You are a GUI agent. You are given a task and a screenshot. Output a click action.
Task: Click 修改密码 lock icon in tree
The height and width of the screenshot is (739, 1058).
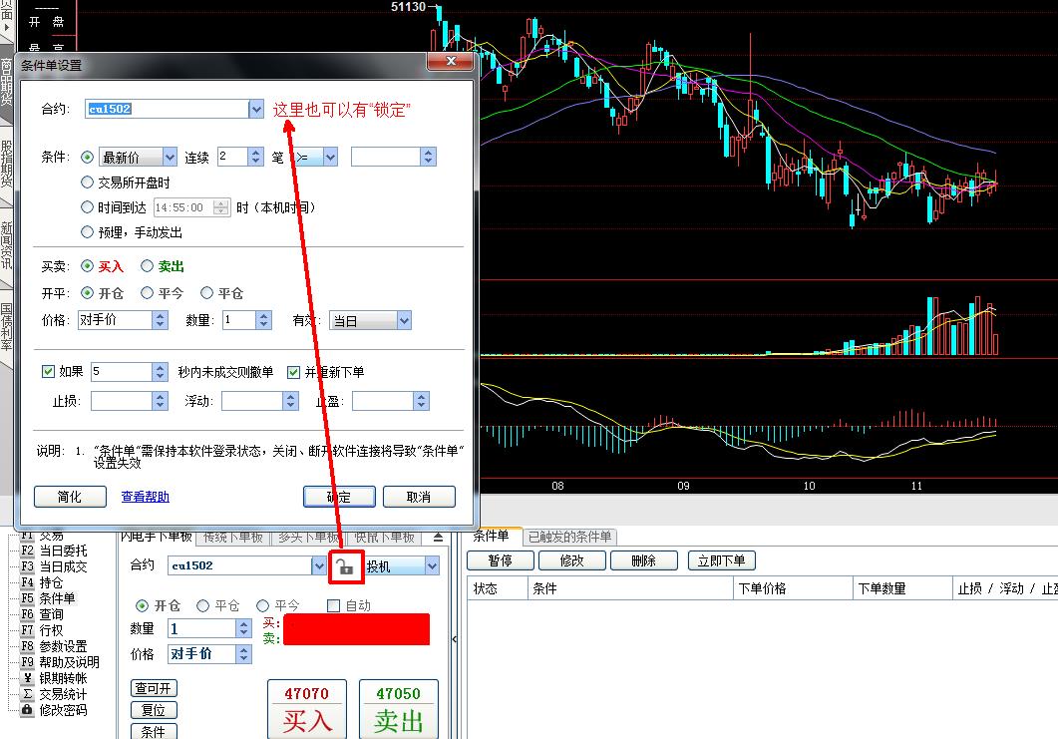(x=27, y=710)
